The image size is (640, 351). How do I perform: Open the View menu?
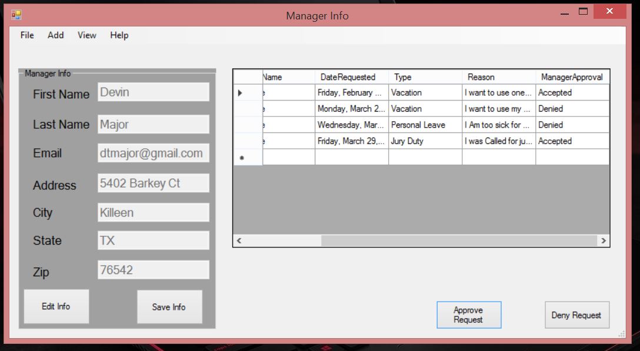86,35
